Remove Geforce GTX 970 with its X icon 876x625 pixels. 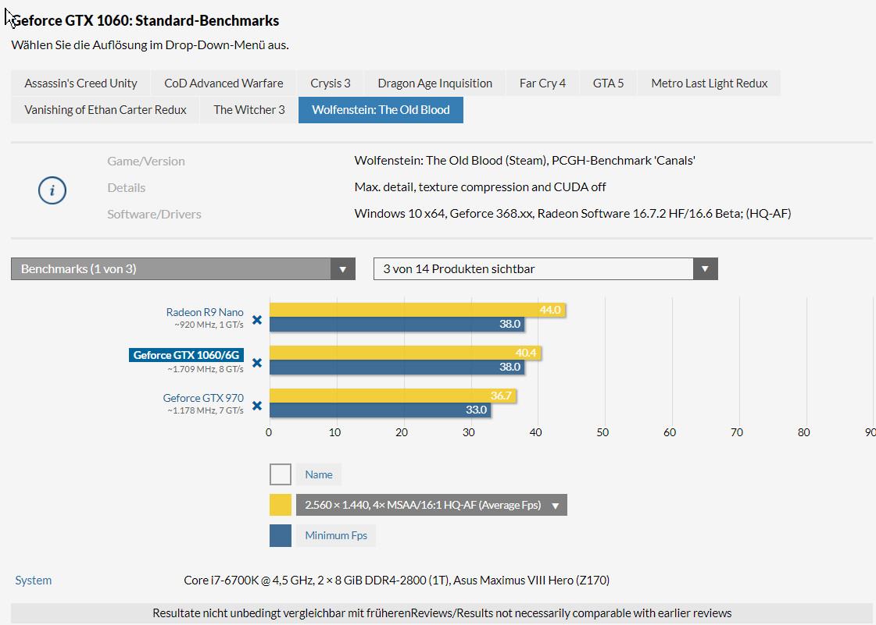point(257,406)
